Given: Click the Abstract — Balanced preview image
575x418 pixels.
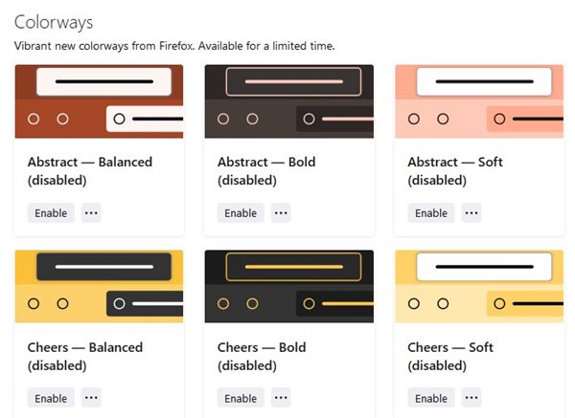Looking at the screenshot, I should point(99,101).
